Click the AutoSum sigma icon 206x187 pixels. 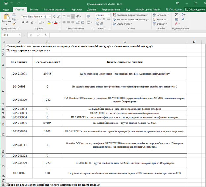click(x=176, y=15)
